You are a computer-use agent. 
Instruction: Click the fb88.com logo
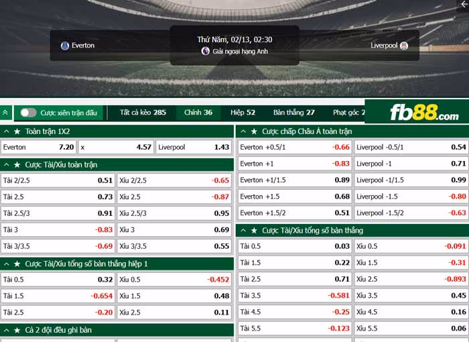424,113
